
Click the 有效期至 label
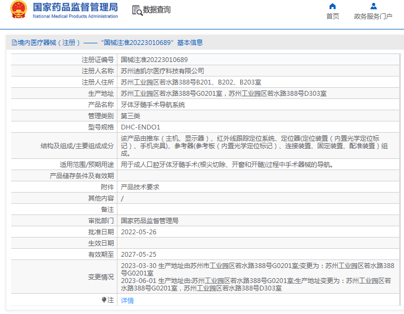(x=101, y=254)
